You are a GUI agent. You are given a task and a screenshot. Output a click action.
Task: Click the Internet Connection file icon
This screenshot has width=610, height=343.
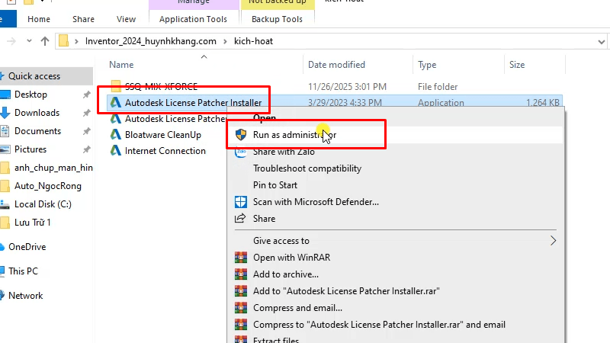tap(115, 151)
